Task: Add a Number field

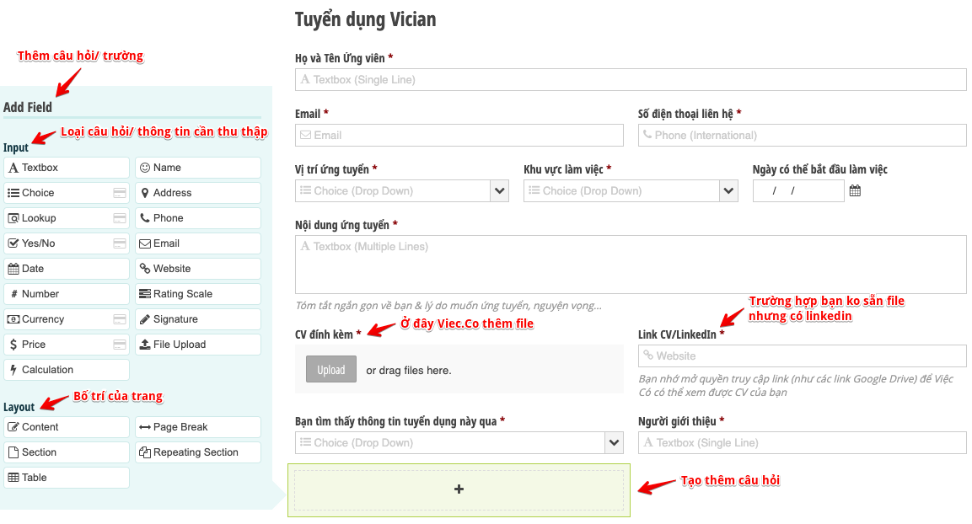Action: pyautogui.click(x=67, y=293)
